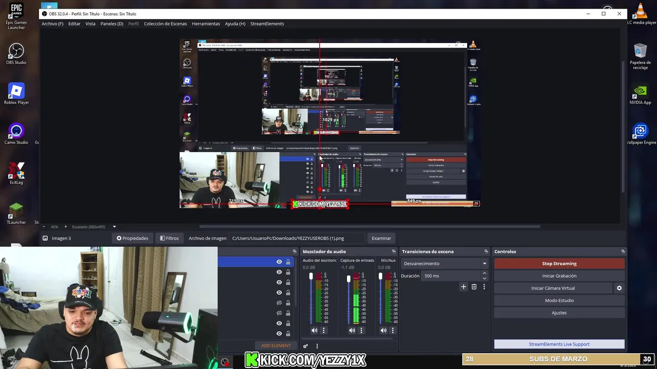Image resolution: width=657 pixels, height=369 pixels.
Task: Click Examinar to browse image file
Action: [x=381, y=238]
